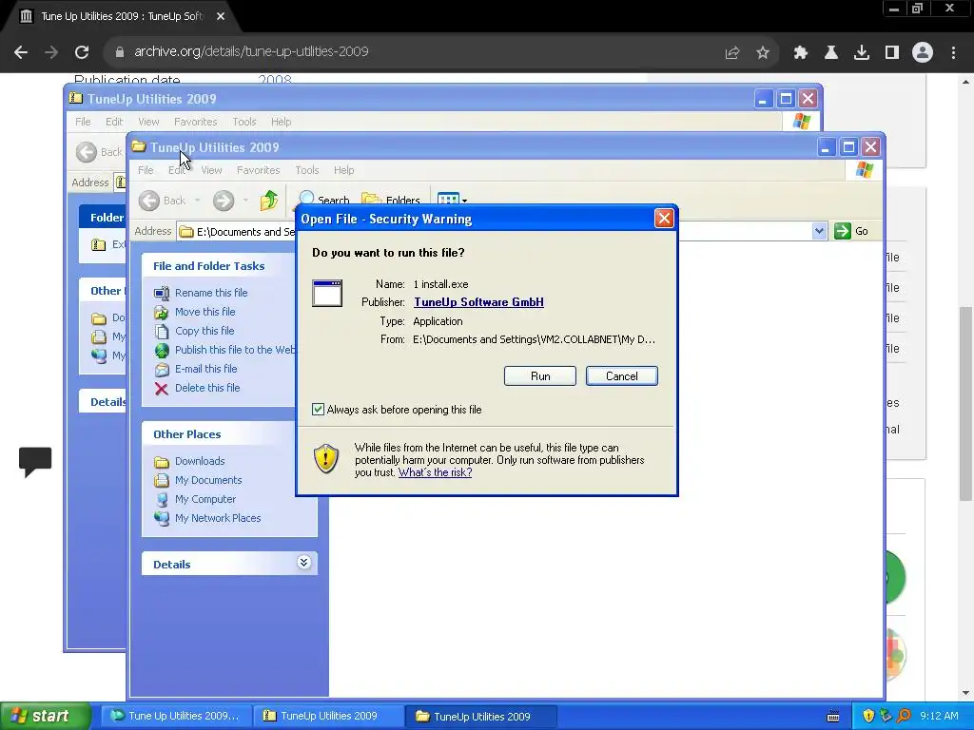Viewport: 974px width, 730px height.
Task: Open My Network Places in Other Places
Action: pyautogui.click(x=218, y=518)
